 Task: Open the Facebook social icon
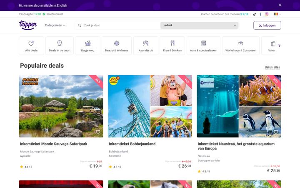pyautogui.click(x=260, y=14)
